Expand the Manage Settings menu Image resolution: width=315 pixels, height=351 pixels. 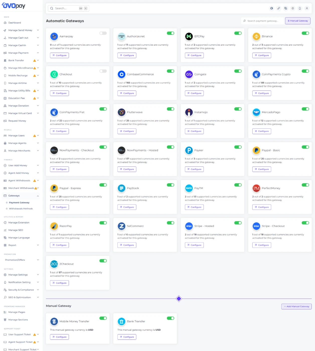click(x=21, y=275)
